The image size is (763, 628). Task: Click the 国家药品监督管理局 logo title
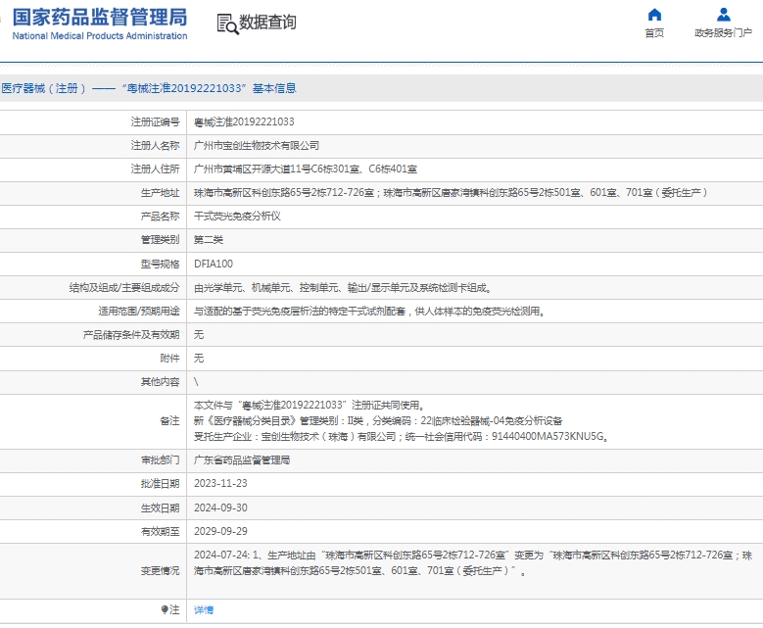pyautogui.click(x=100, y=17)
